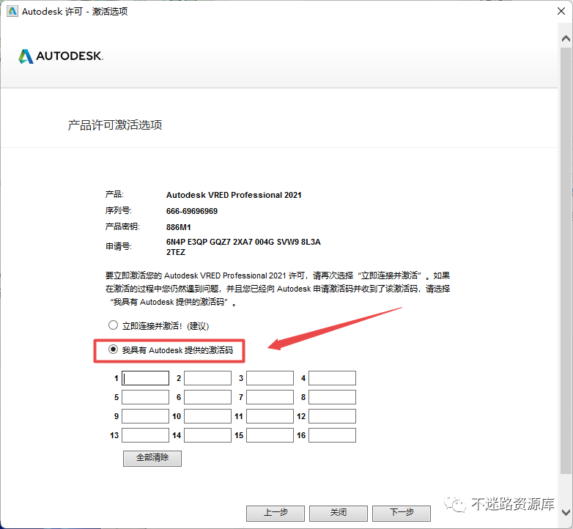Image resolution: width=573 pixels, height=529 pixels.
Task: Click the 申请号 label
Action: pyautogui.click(x=119, y=247)
